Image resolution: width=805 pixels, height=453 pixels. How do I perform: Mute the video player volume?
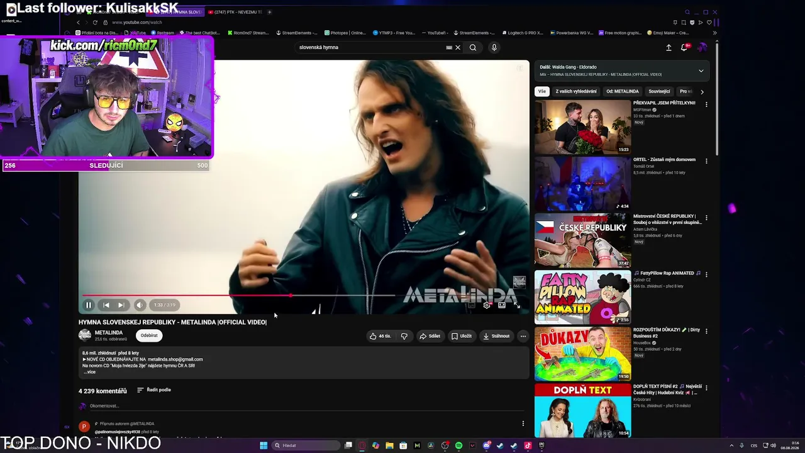(140, 305)
